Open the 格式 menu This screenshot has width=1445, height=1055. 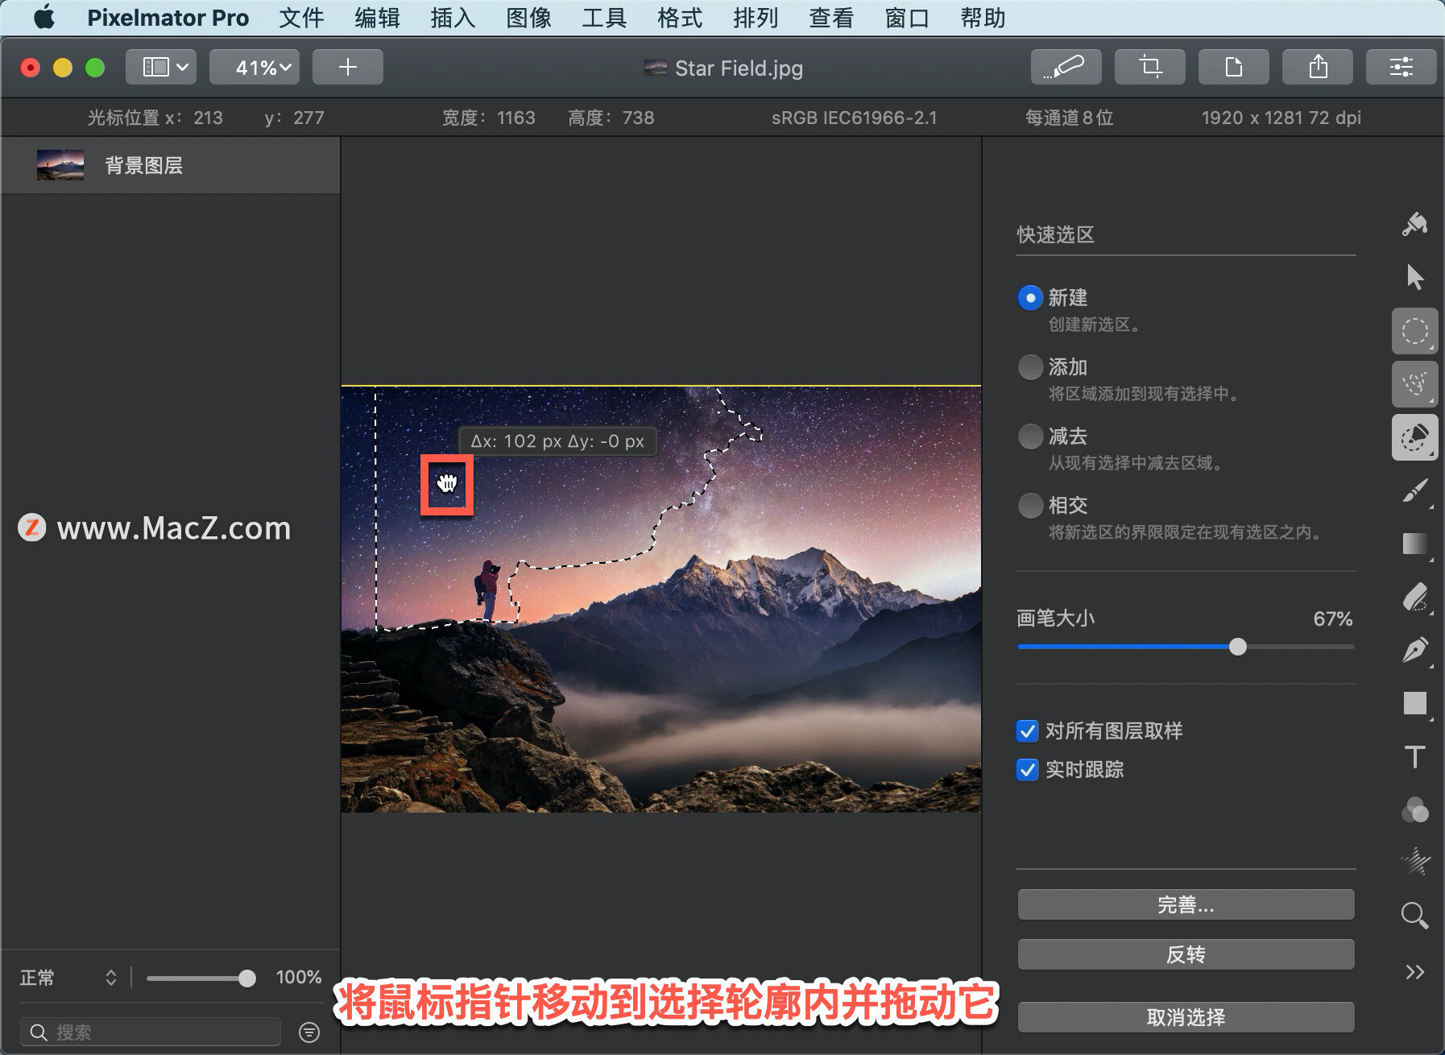tap(680, 18)
